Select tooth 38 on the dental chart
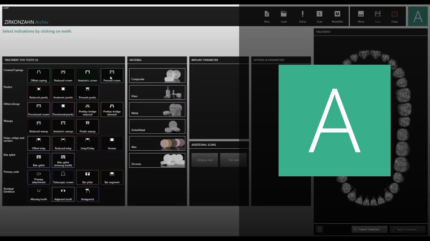 tap(402, 134)
